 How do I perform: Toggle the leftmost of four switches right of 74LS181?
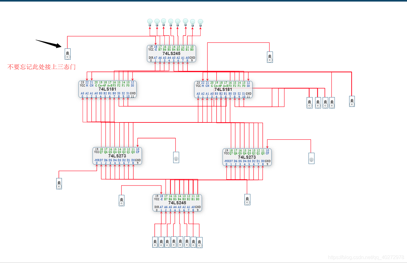coord(309,103)
